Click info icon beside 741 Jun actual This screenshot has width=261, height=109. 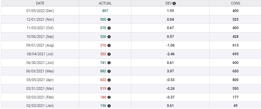tap(109, 63)
